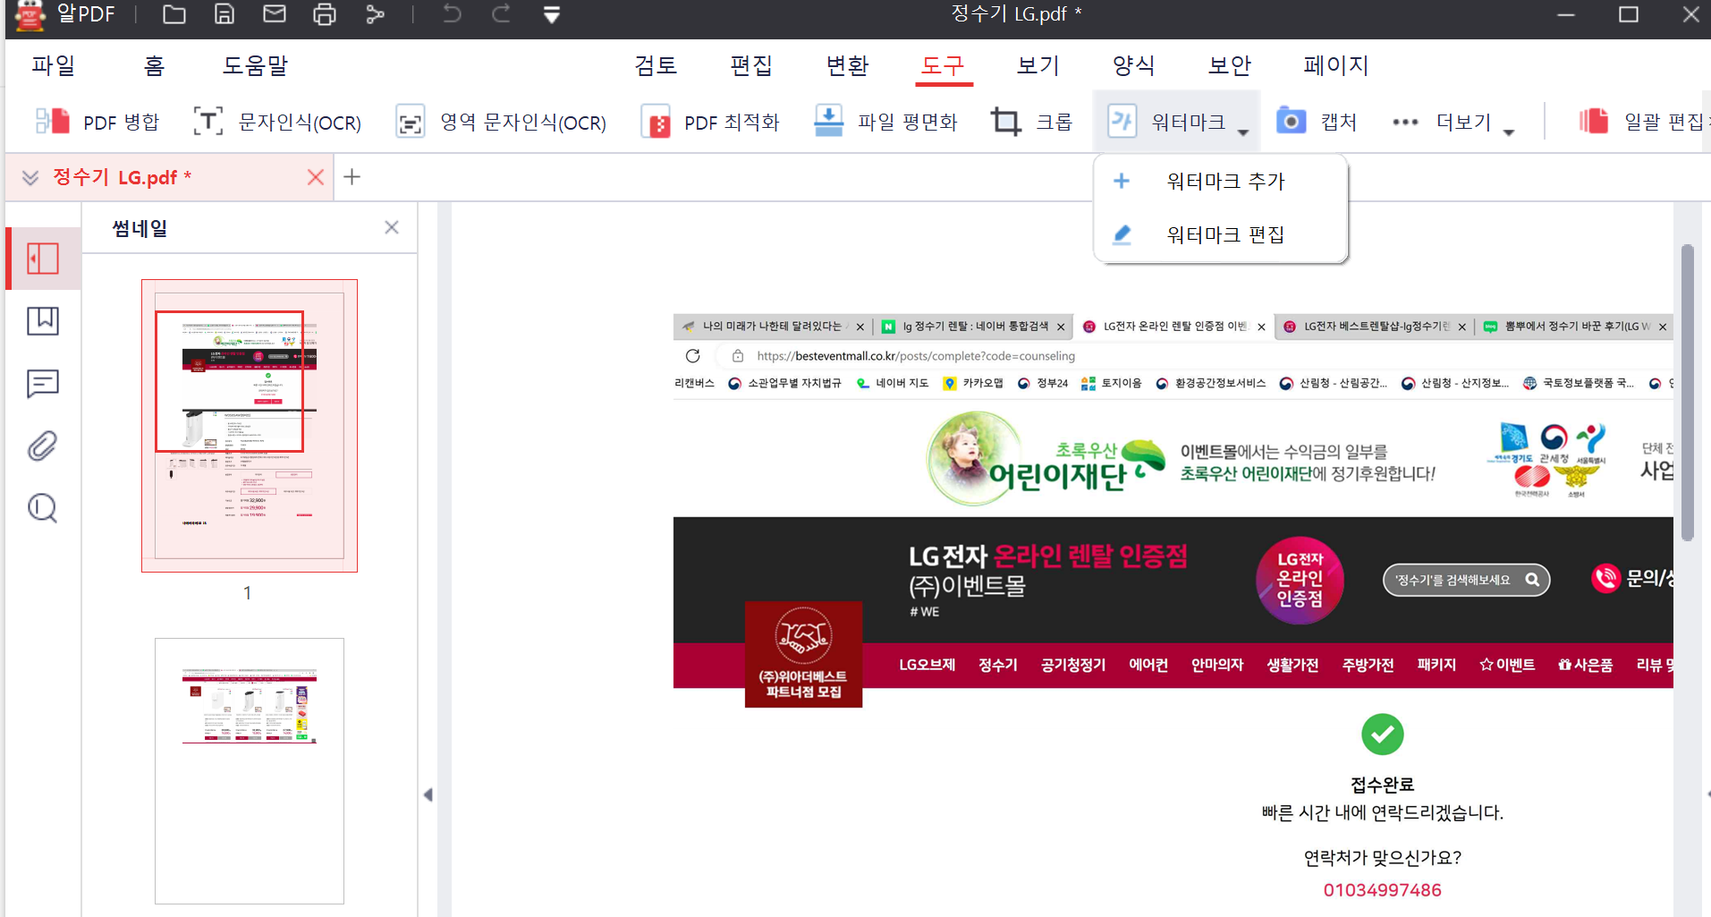
Task: Open the 홈 tab
Action: point(154,65)
